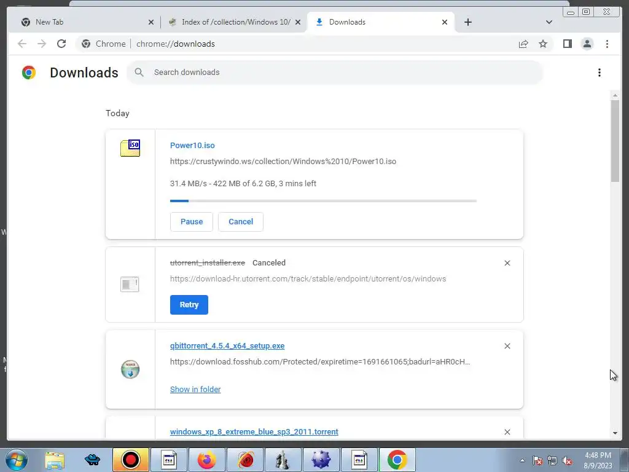Open the Downloads page more actions menu

(x=600, y=73)
